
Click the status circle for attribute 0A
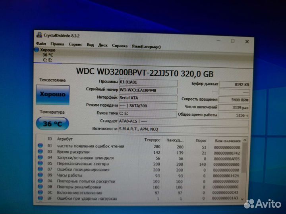tap(40, 181)
